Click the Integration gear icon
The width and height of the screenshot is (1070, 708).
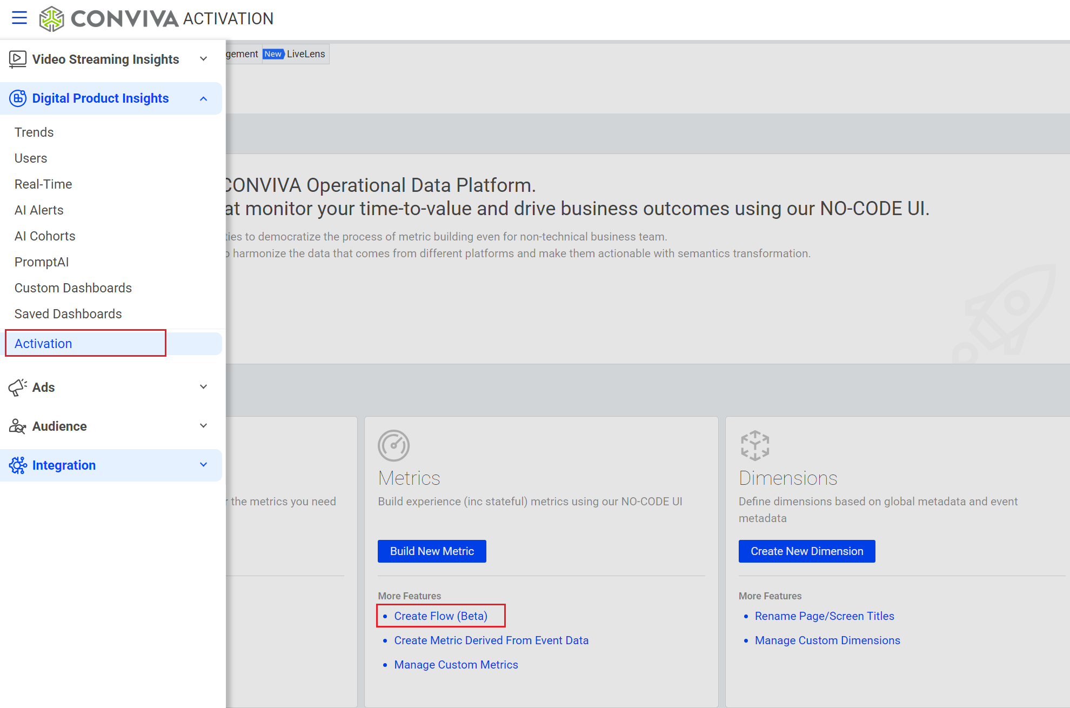(x=17, y=465)
